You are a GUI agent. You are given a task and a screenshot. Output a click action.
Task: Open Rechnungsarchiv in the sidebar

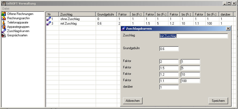pos(18,18)
